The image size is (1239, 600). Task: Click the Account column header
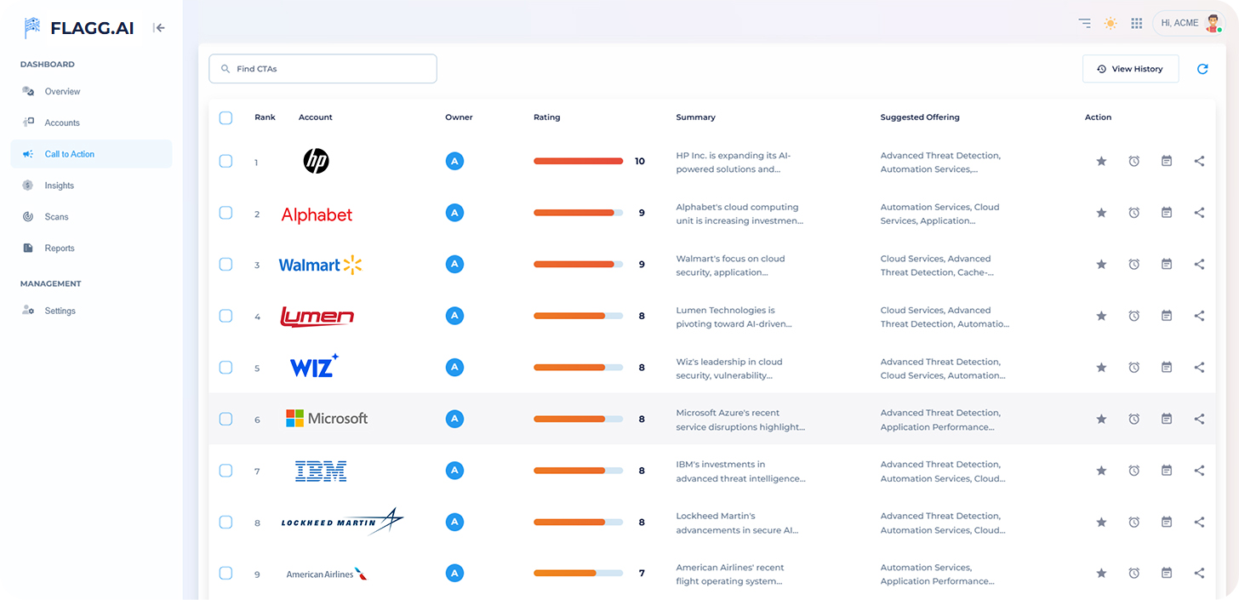(x=316, y=117)
